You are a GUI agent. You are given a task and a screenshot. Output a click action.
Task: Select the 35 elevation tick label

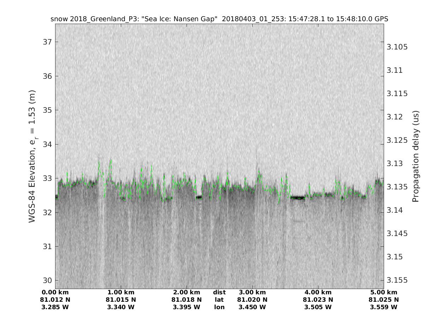[48, 110]
